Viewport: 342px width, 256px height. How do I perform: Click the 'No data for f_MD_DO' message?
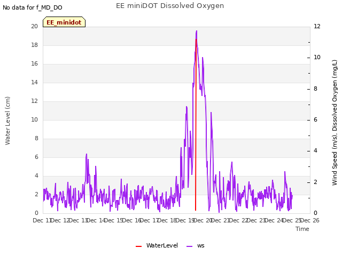point(33,7)
